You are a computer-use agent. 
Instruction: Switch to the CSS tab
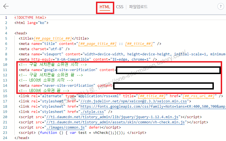[x=120, y=7]
